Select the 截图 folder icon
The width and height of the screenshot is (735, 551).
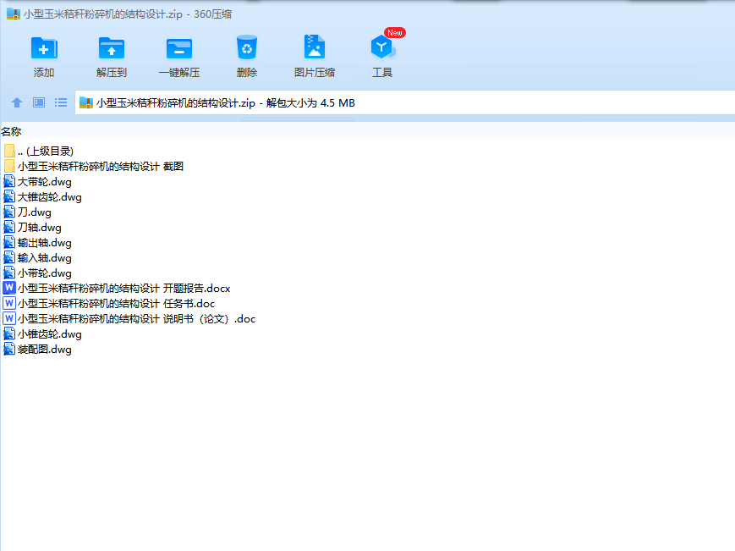[x=9, y=166]
